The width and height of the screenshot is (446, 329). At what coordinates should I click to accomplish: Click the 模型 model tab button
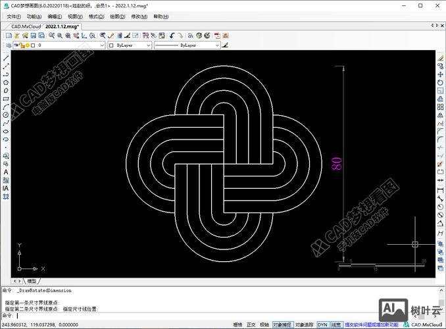coord(32,281)
